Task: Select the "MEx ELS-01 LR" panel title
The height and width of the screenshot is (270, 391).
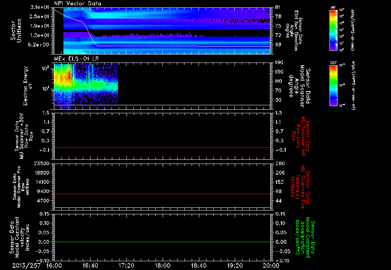Action: point(76,59)
